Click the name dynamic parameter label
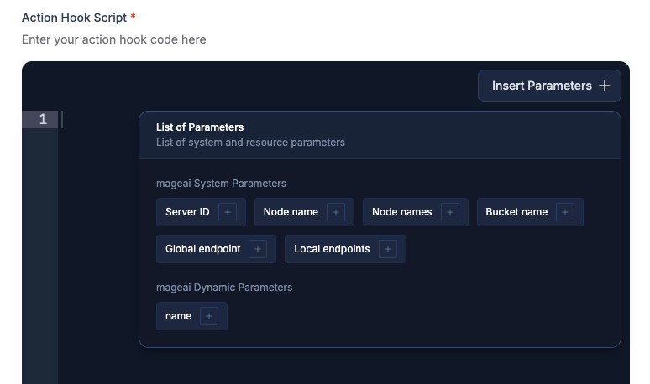650x384 pixels. pyautogui.click(x=178, y=316)
